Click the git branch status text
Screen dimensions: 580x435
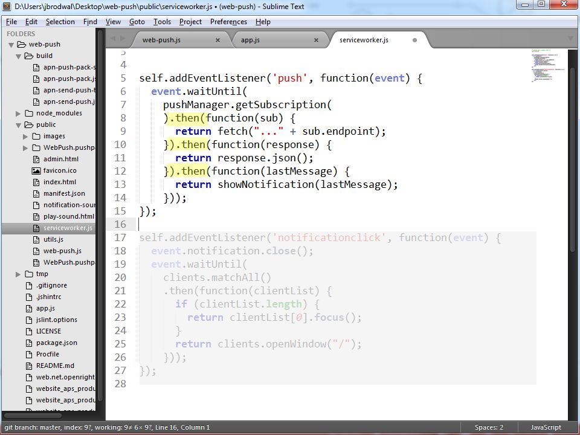[x=108, y=427]
